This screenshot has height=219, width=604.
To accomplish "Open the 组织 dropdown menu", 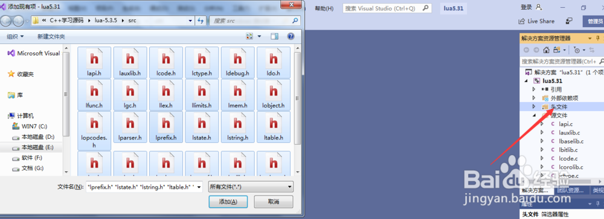I will pos(15,37).
